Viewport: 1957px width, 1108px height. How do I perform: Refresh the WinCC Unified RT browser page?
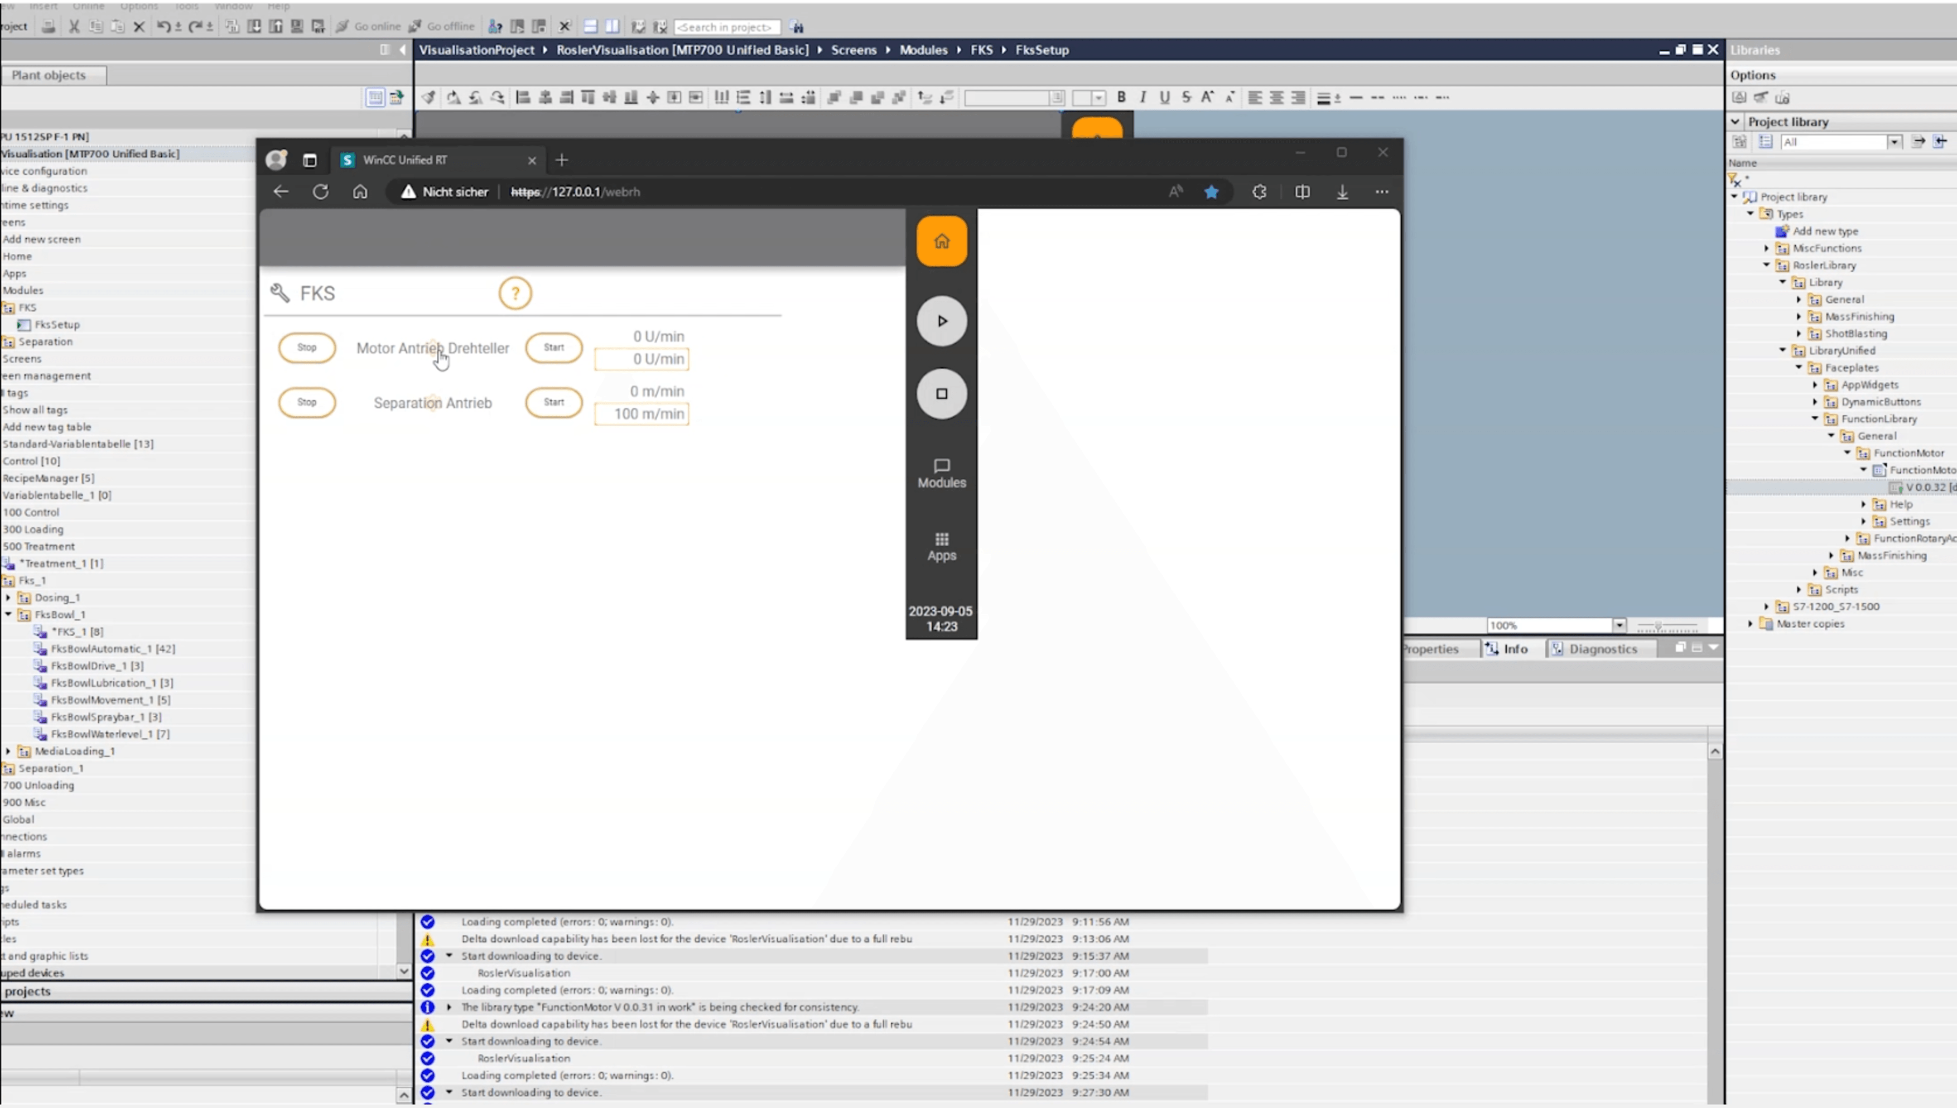pyautogui.click(x=320, y=192)
